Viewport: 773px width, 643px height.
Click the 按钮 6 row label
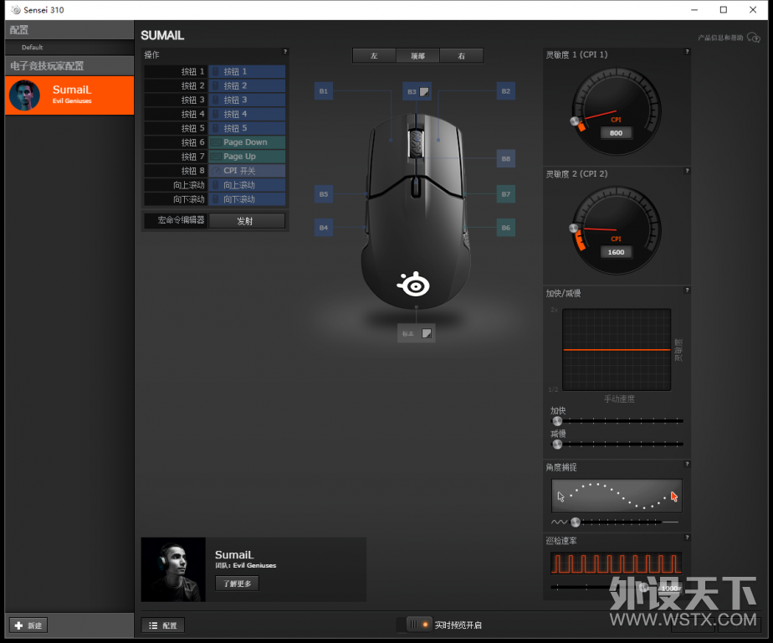pos(192,142)
